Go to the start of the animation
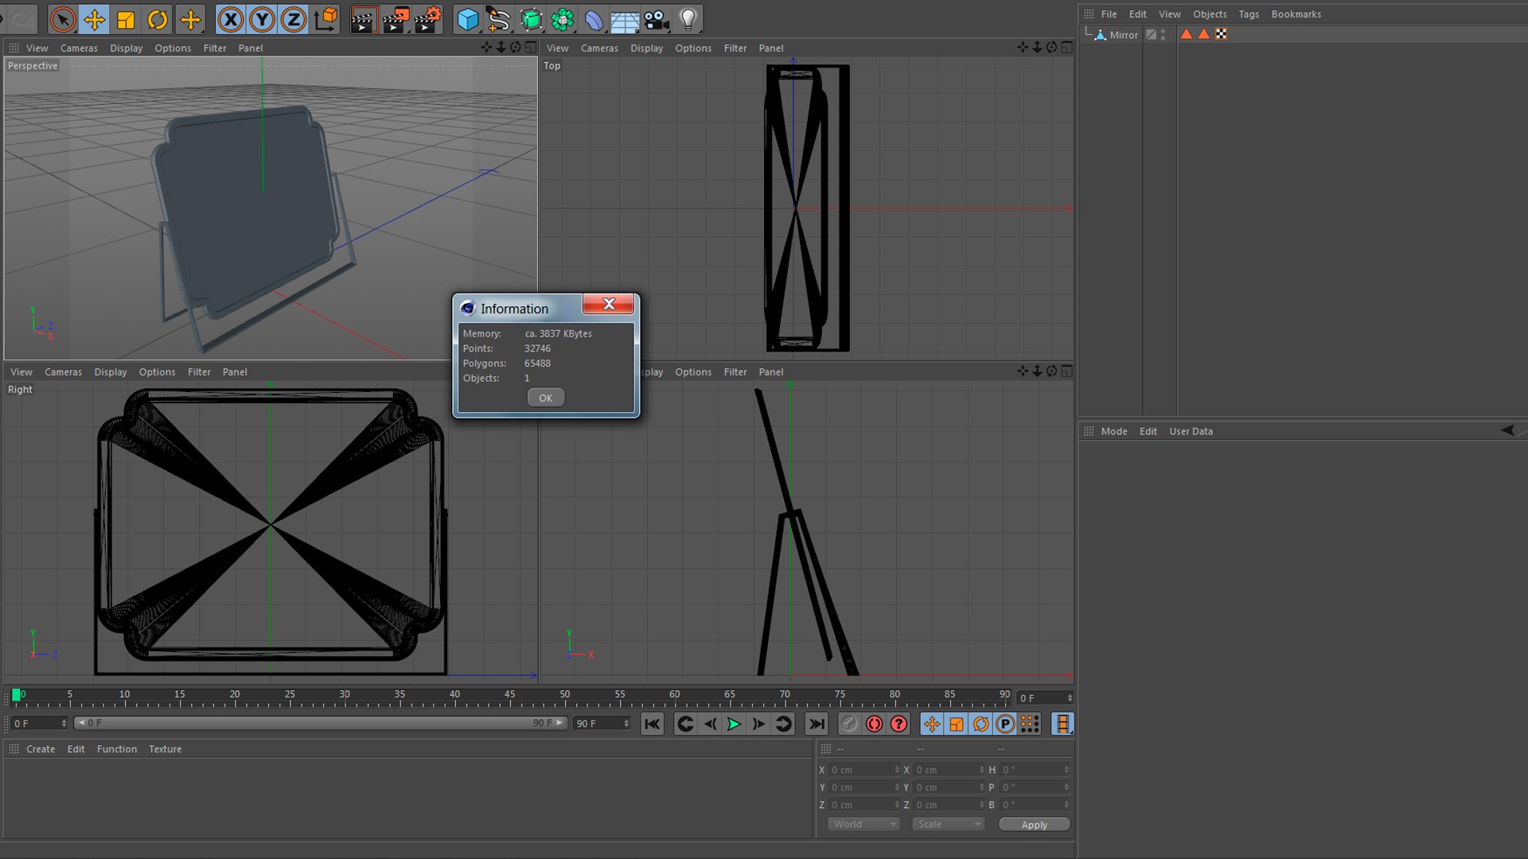Screen dimensions: 1528x859 click(652, 724)
